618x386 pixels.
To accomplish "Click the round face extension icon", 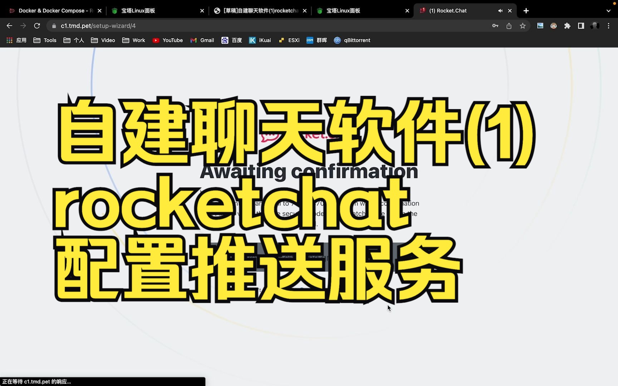I will 554,26.
